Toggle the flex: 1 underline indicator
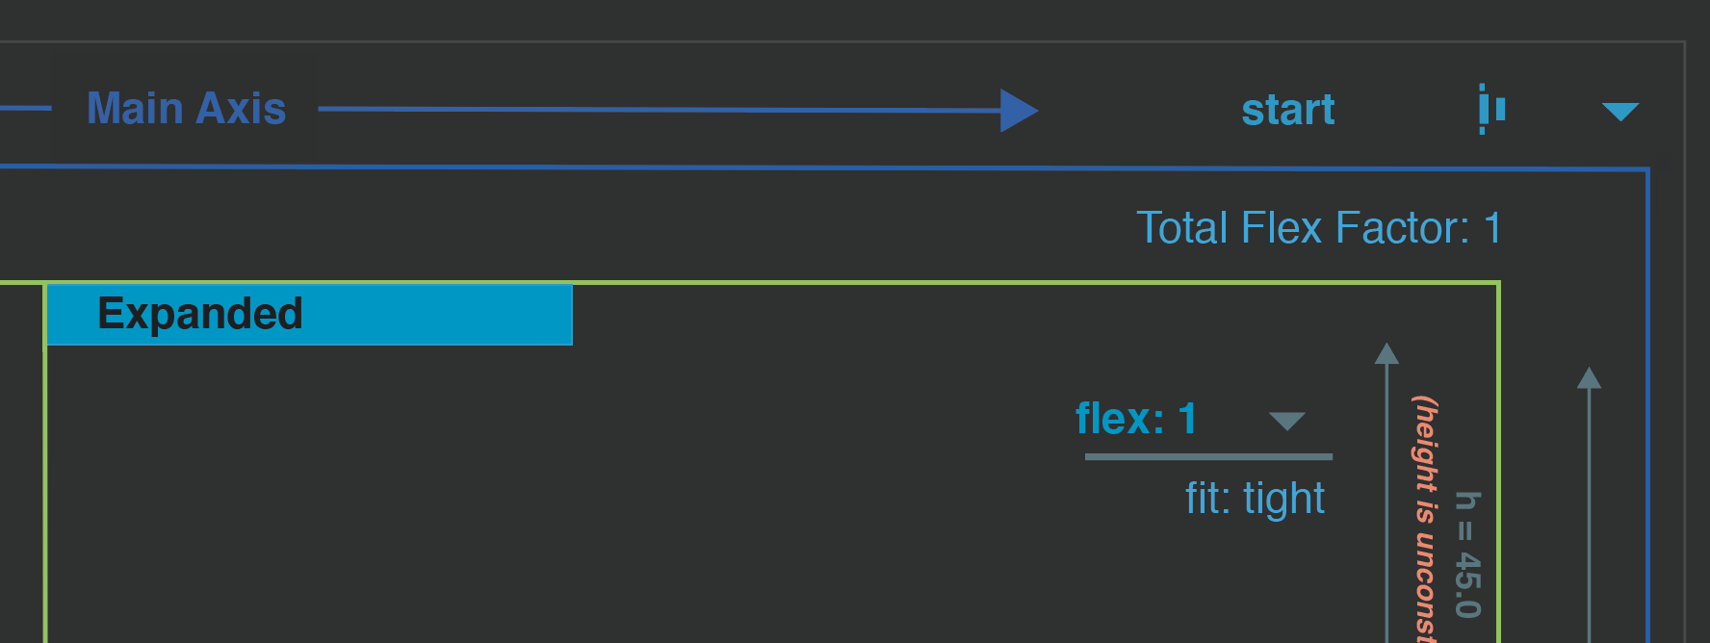The height and width of the screenshot is (643, 1710). tap(1209, 457)
